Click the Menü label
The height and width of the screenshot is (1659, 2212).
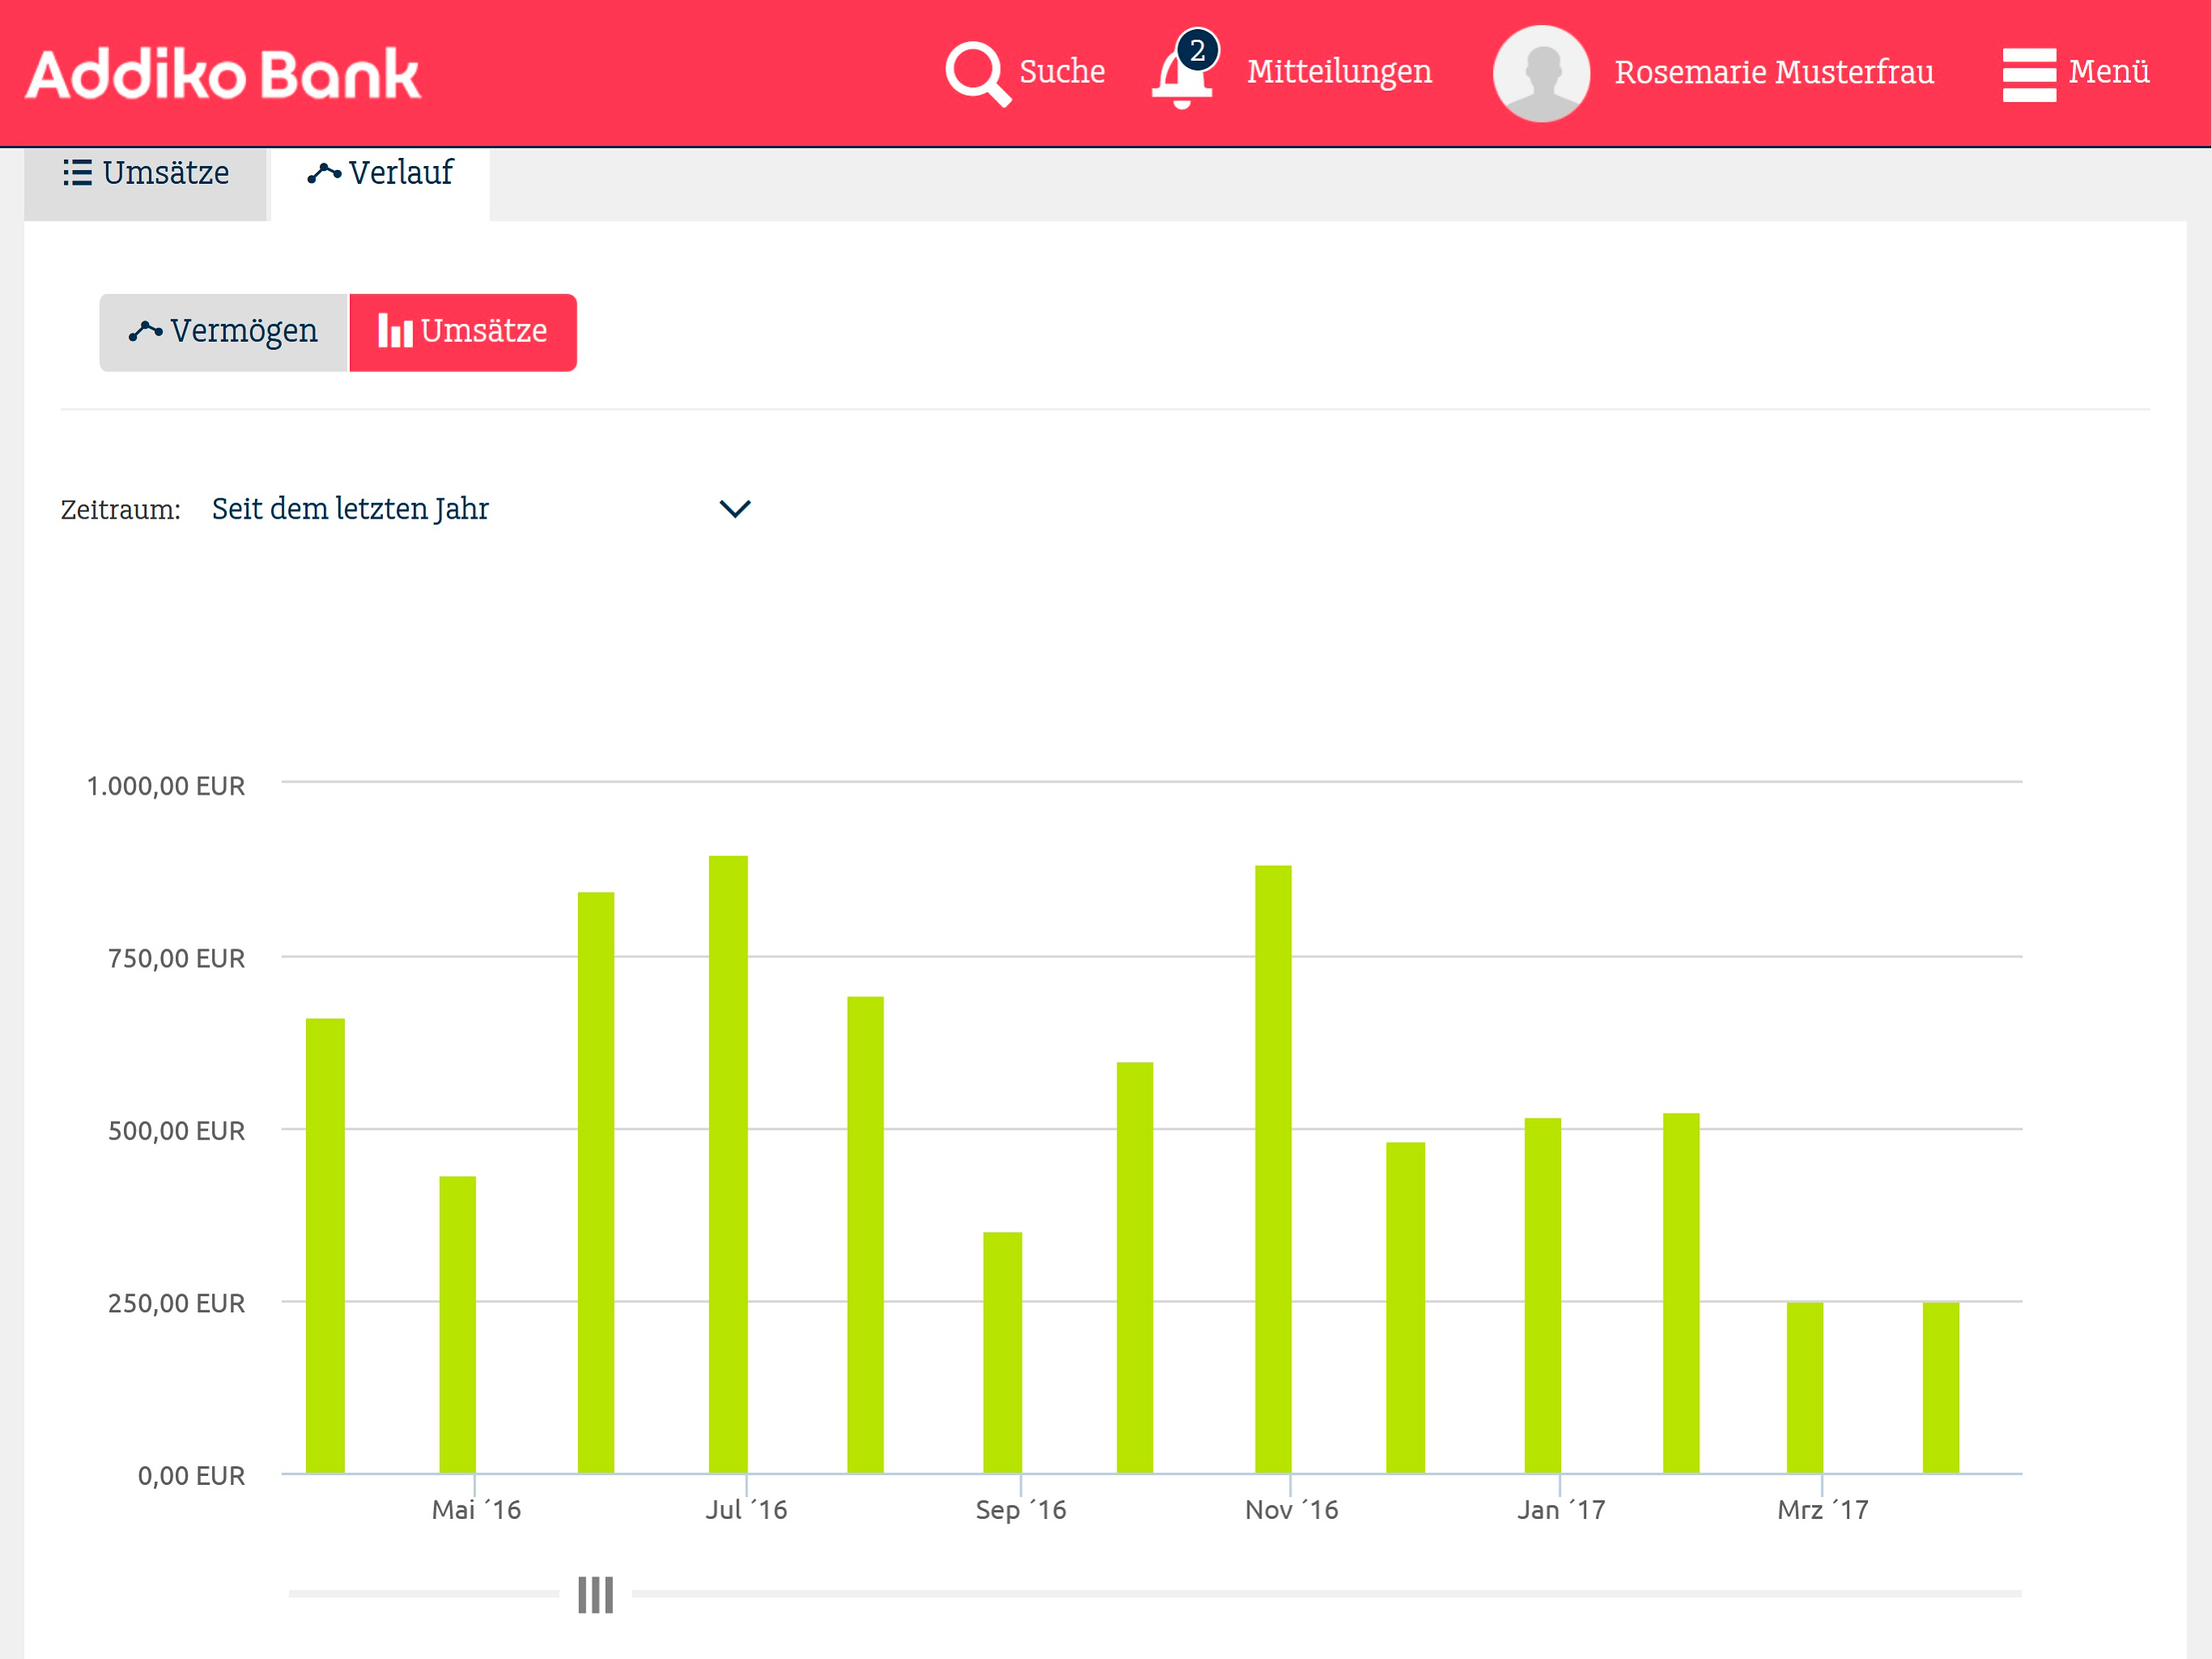point(2109,71)
